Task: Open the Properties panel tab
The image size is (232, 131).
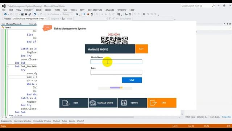Action: [226, 117]
